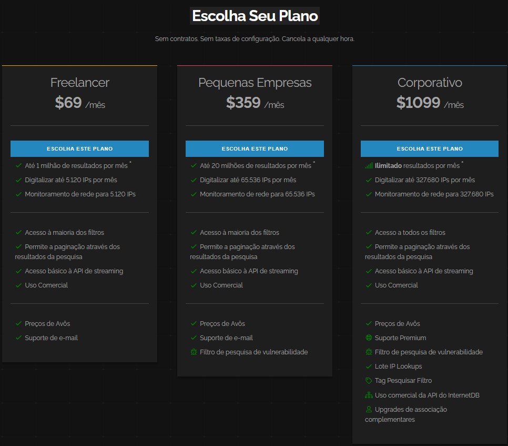Click the bug icon in the Corporativo plan
The height and width of the screenshot is (446, 508).
[x=369, y=352]
